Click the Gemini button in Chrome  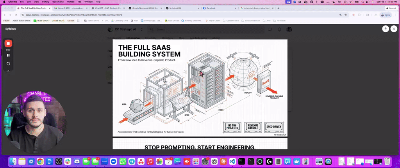tap(391, 8)
